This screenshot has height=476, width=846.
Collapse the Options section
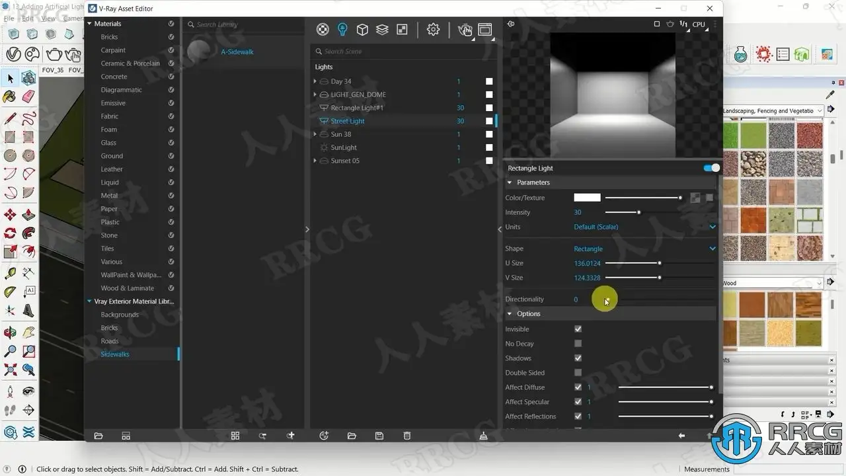click(510, 314)
